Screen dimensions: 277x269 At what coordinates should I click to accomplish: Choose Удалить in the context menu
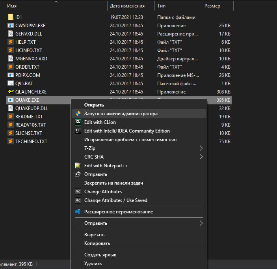(x=93, y=263)
